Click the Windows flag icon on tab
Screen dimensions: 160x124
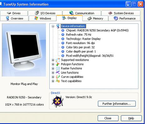pyautogui.click(x=36, y=18)
